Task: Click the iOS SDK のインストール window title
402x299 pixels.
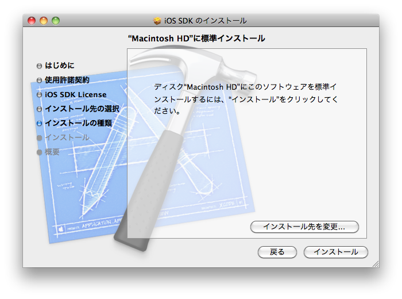Action: click(x=205, y=21)
